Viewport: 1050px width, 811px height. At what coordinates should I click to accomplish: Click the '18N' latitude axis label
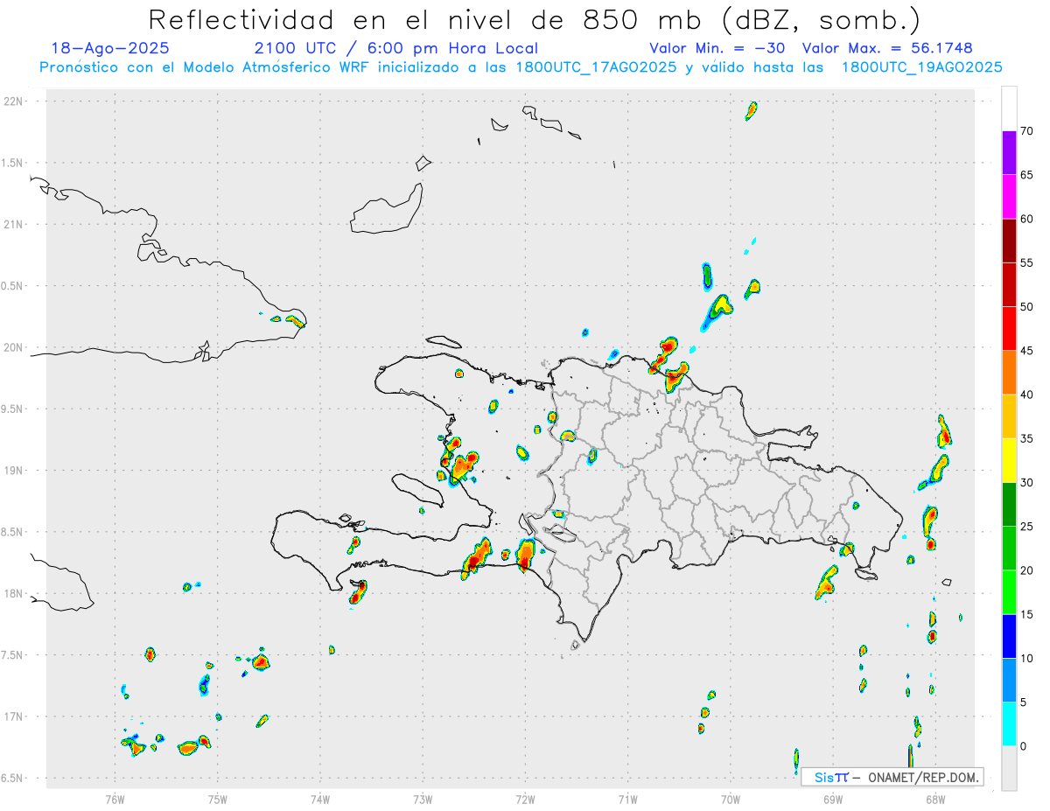[x=15, y=594]
